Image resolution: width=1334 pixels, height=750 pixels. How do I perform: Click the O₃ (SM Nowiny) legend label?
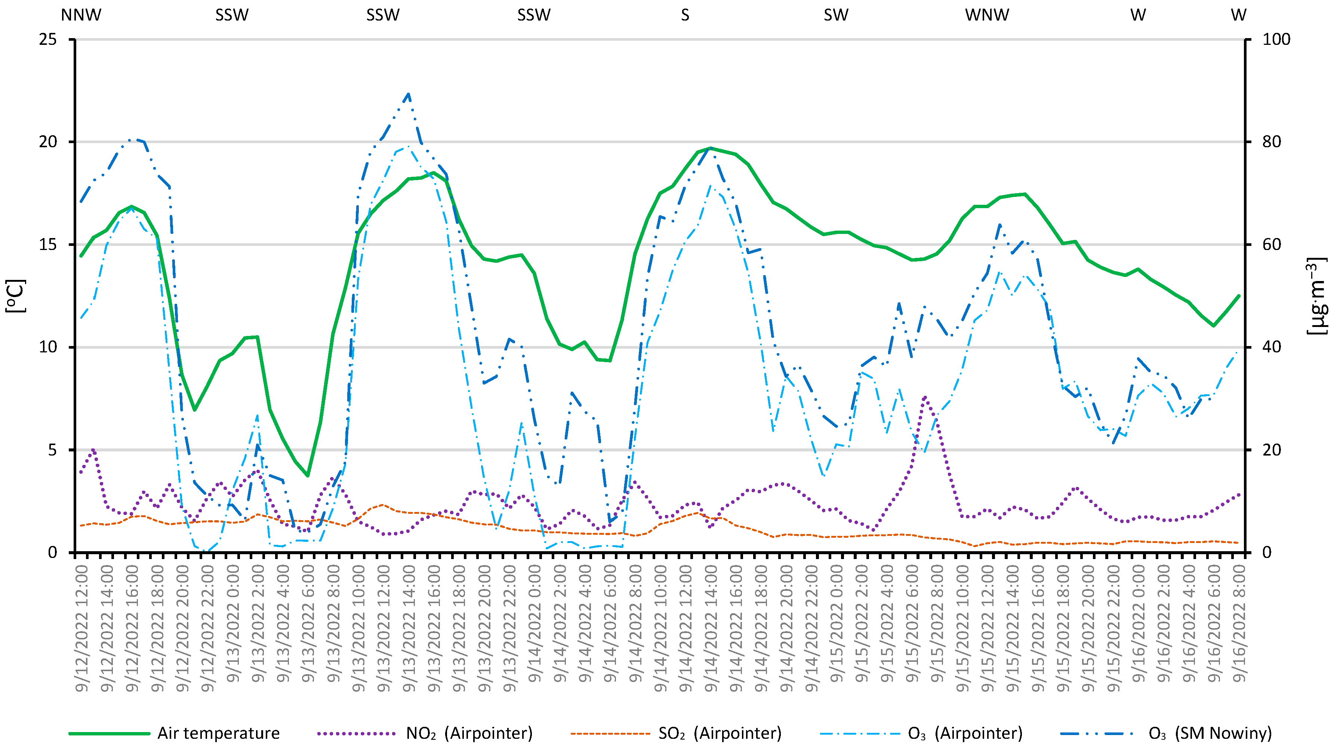[1210, 733]
